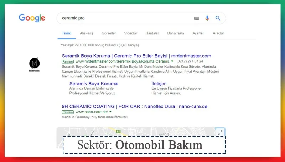The height and width of the screenshot is (162, 285).
Task: Expand dropdown arrow beside nano-care.de URL
Action: point(110,112)
